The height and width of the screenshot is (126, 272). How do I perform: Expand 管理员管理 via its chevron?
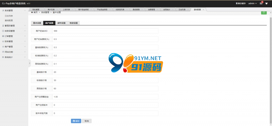tap(25, 26)
